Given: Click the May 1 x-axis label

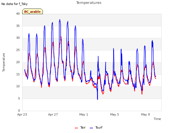Looking at the screenshot, I should point(84,114).
